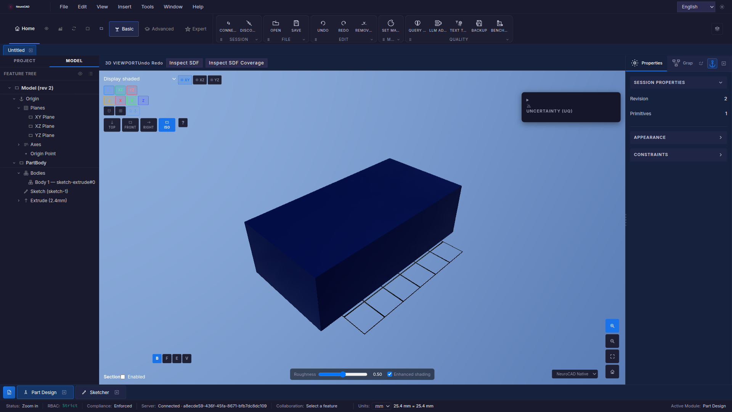Expand the Appearance section
732x412 pixels.
point(678,137)
